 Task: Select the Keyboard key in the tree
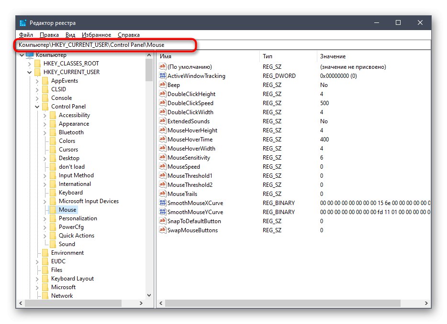click(x=71, y=193)
